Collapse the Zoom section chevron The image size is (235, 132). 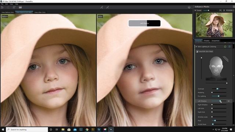point(195,10)
